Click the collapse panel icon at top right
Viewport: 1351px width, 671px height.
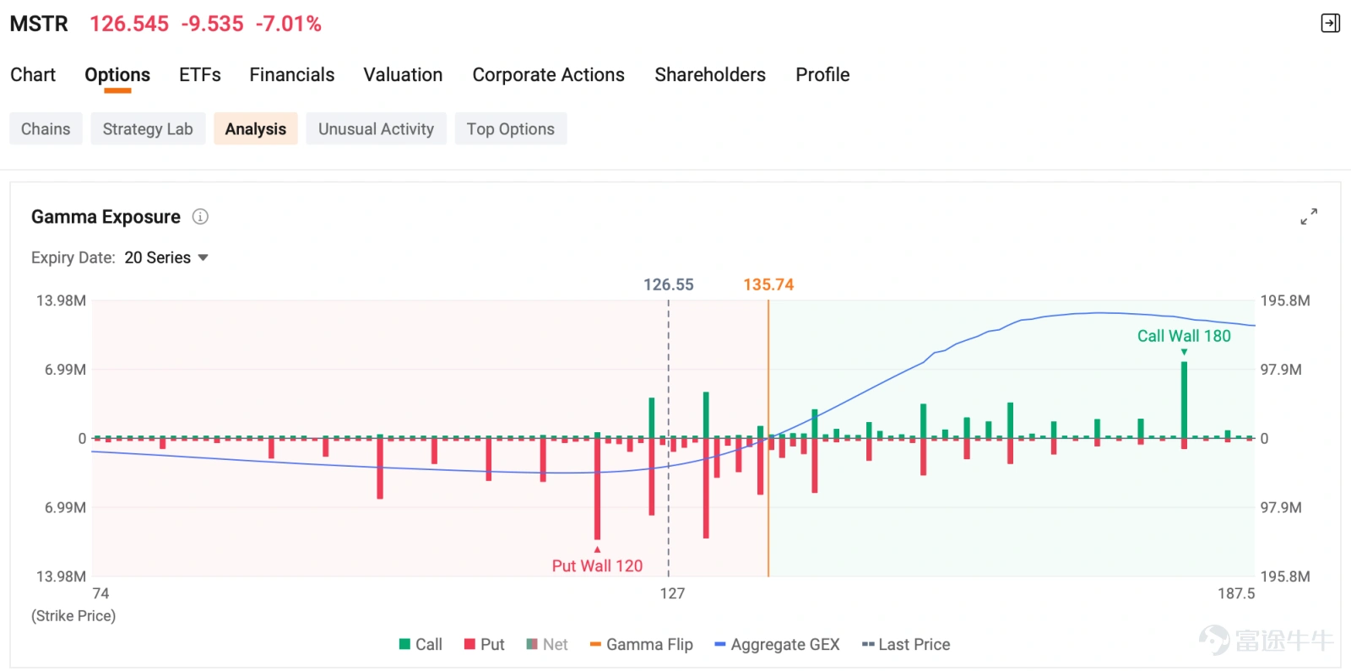1330,23
